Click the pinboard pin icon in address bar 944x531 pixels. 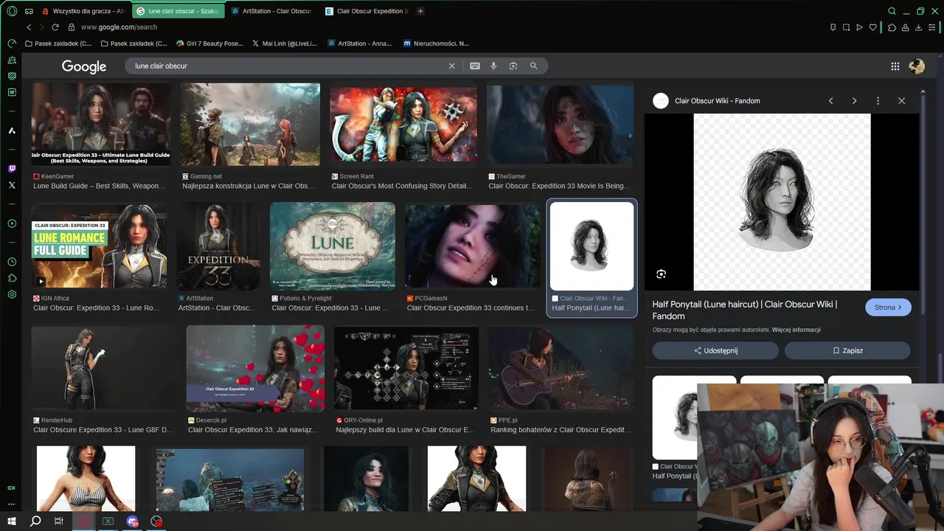833,27
